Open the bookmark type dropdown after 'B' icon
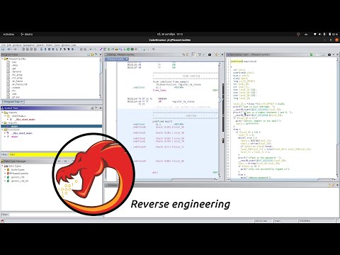Image resolution: width=340 pixels, height=255 pixels. click(x=76, y=49)
